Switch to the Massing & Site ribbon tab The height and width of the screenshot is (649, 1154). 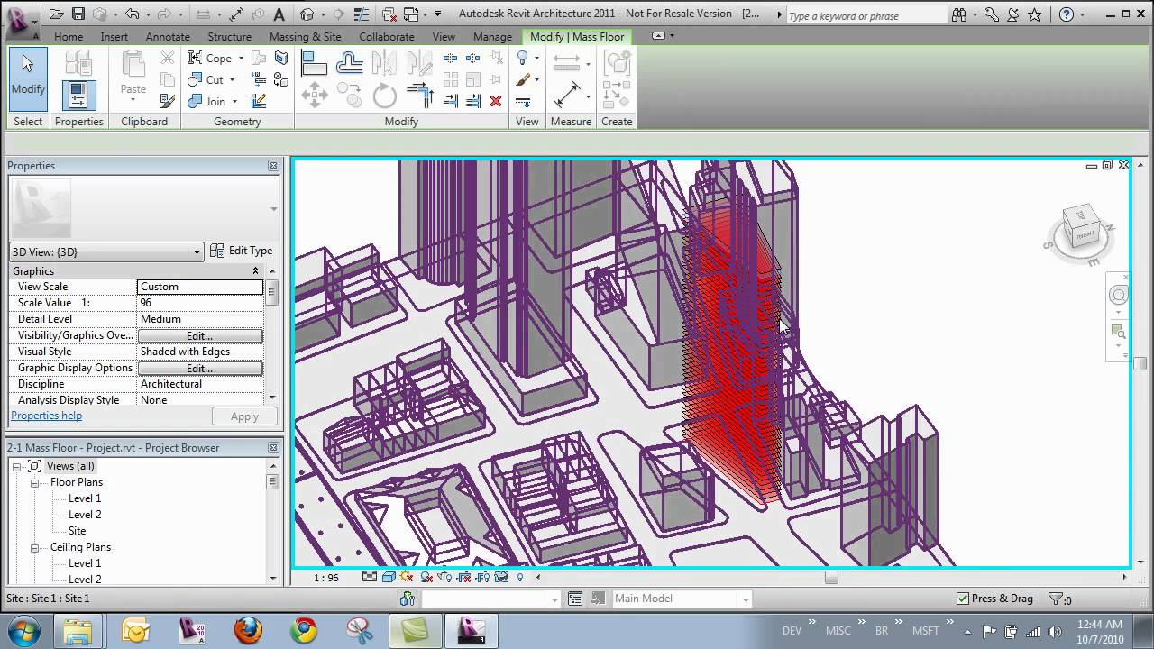pos(305,37)
